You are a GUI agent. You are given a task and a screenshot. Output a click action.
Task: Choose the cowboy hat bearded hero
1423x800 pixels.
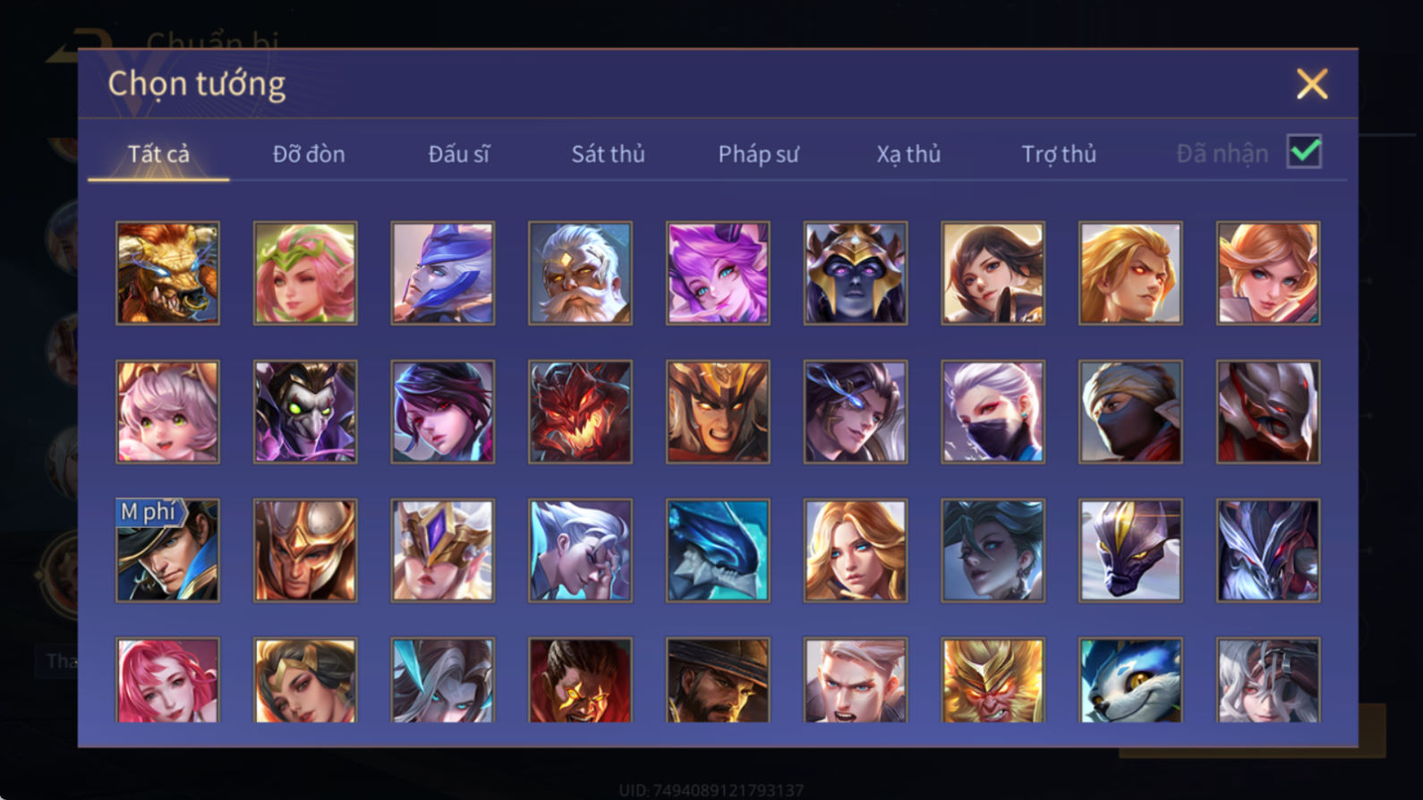(718, 680)
